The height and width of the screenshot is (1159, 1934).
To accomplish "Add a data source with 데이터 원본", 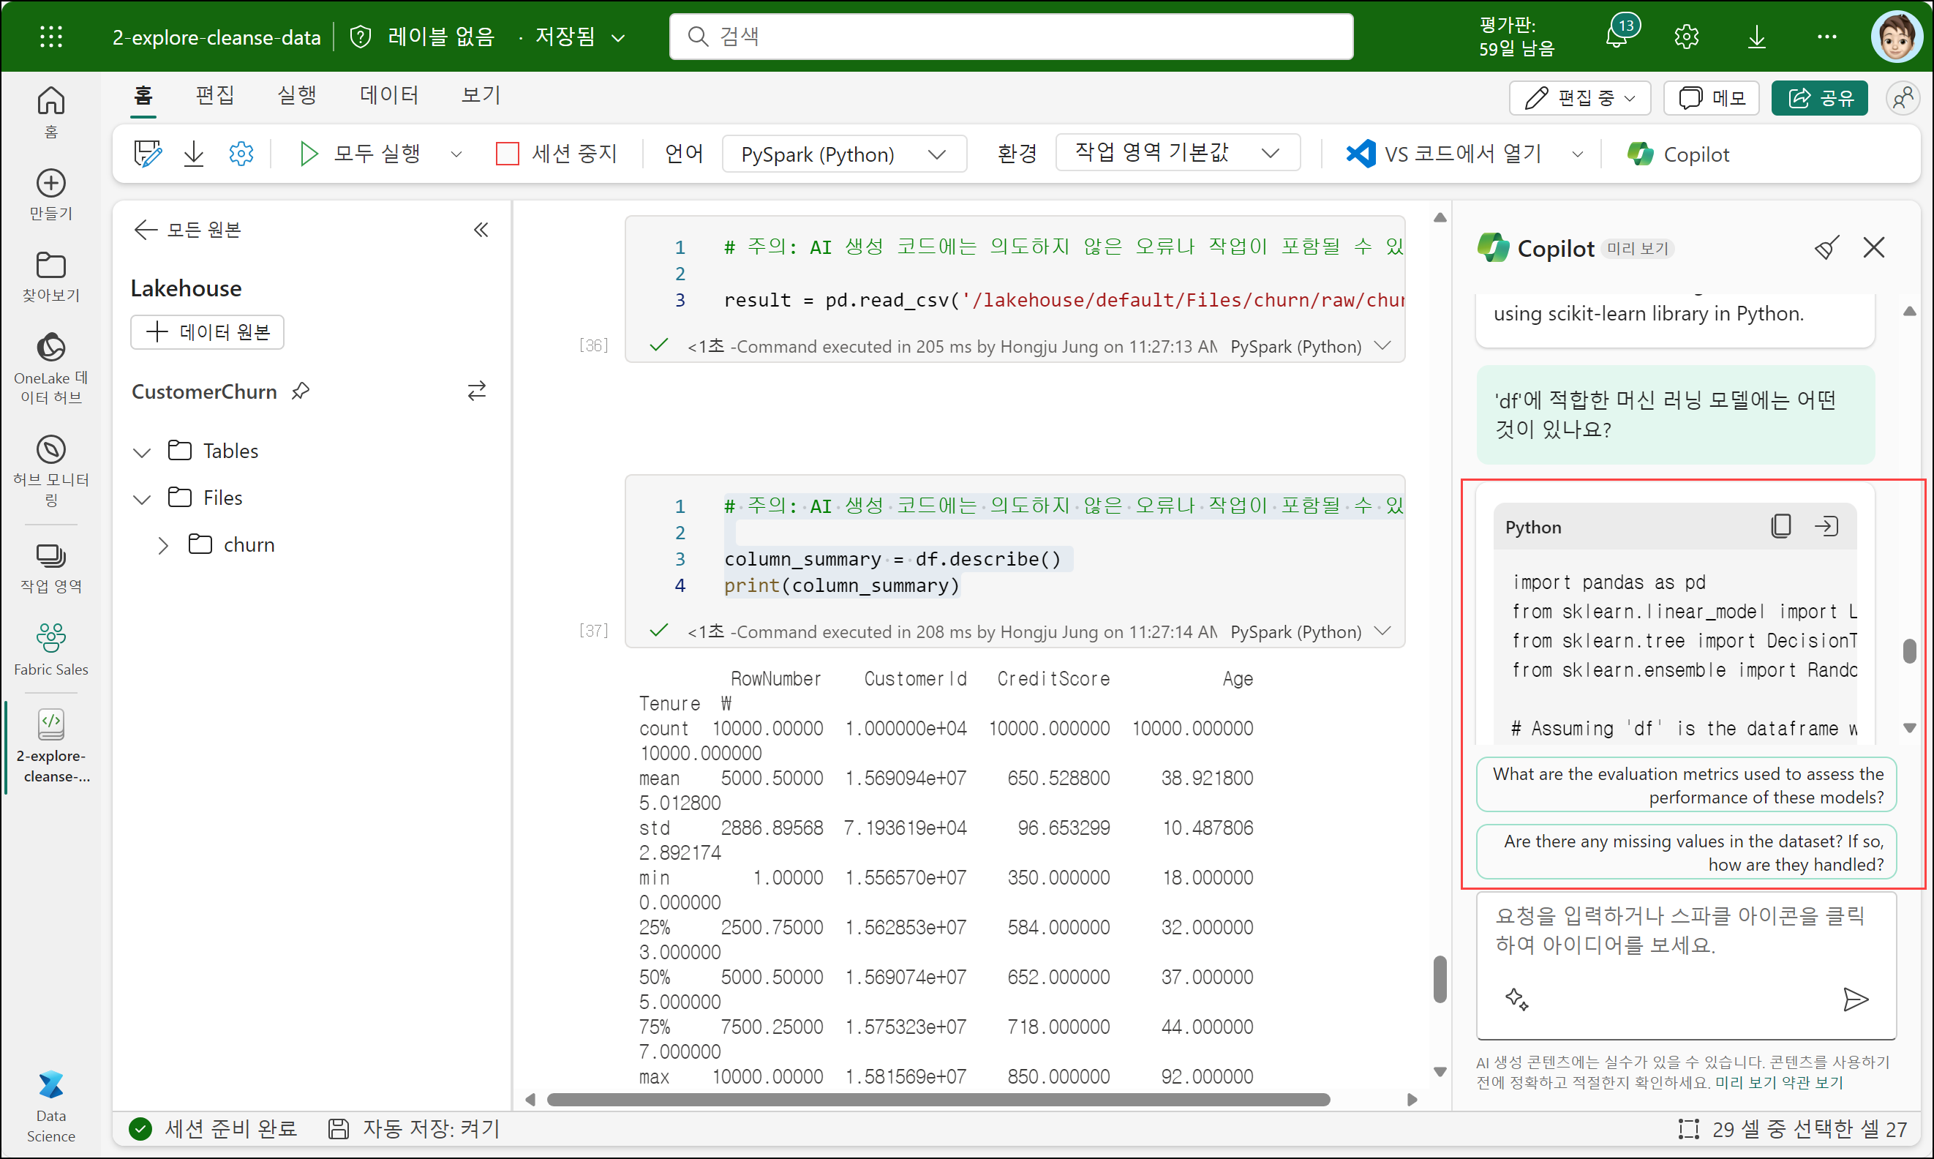I will pyautogui.click(x=208, y=332).
